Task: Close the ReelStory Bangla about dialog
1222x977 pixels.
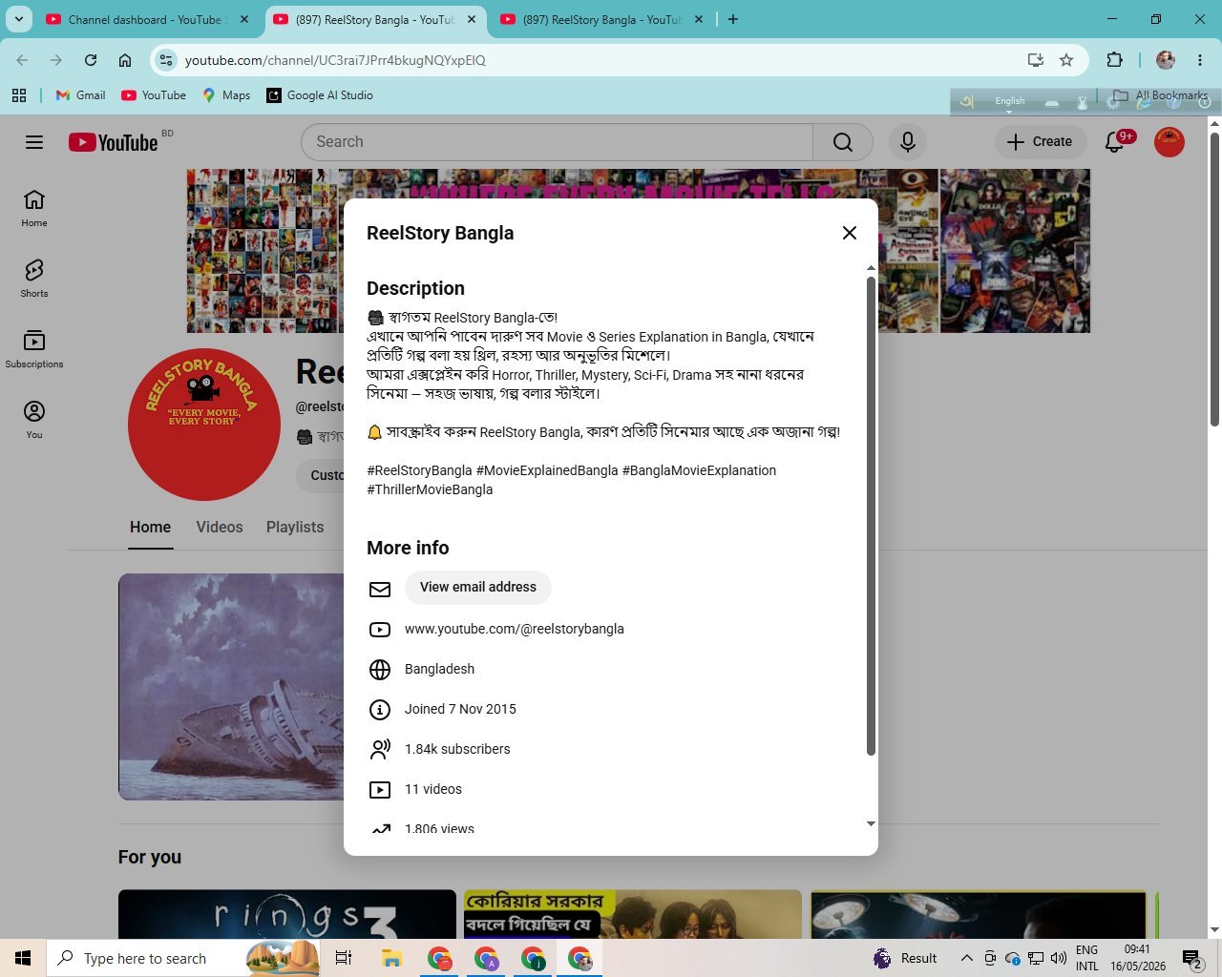Action: [x=850, y=233]
